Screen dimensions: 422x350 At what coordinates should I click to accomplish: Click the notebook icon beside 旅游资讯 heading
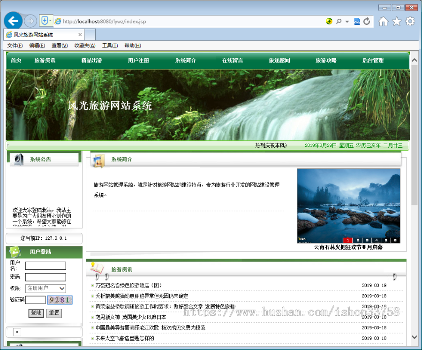[97, 268]
